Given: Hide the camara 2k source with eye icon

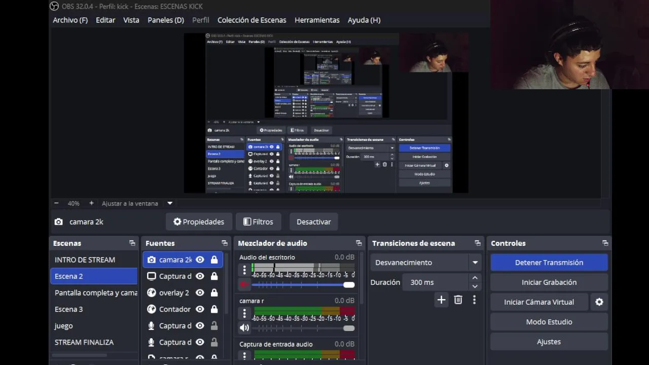Looking at the screenshot, I should (200, 260).
